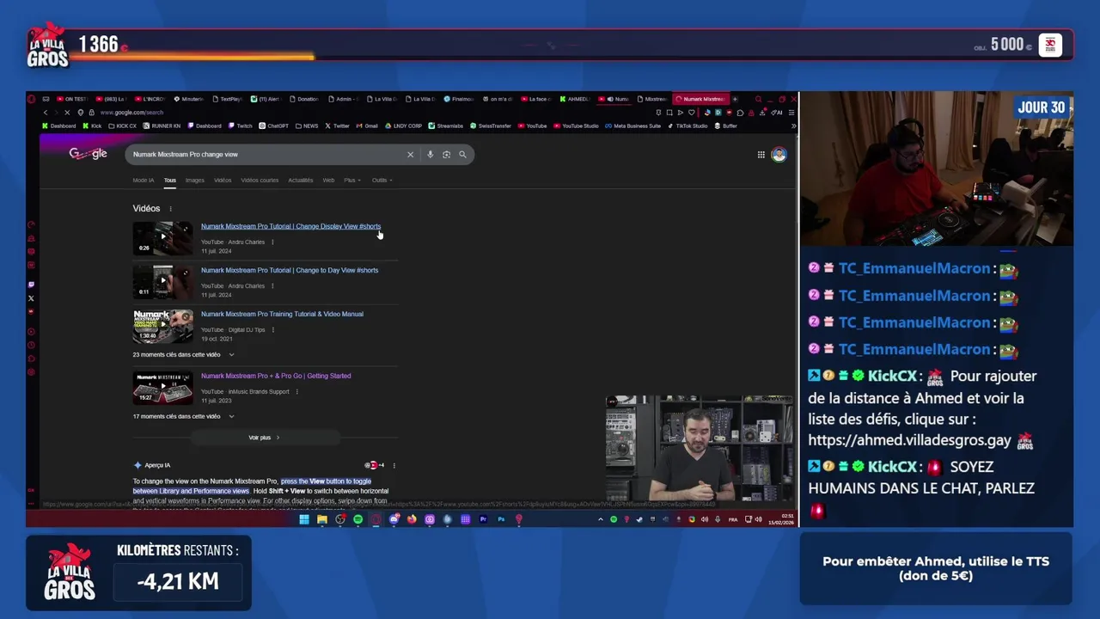Open Numark Mixstream Pro Getting Started link
This screenshot has height=619, width=1100.
[x=276, y=377]
